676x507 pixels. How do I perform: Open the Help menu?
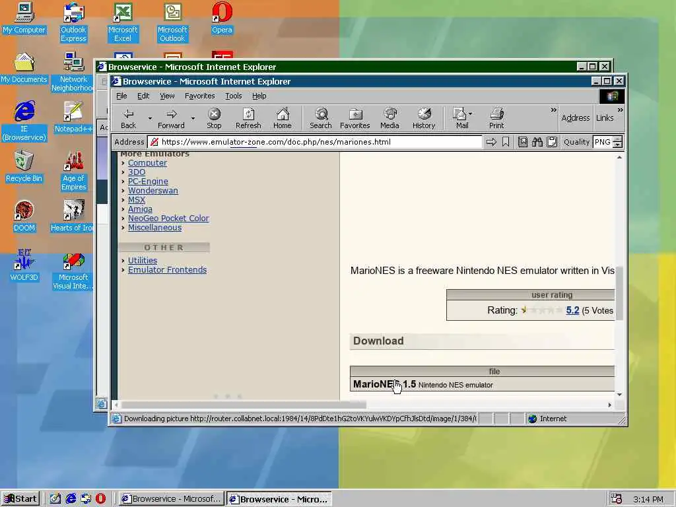[259, 96]
